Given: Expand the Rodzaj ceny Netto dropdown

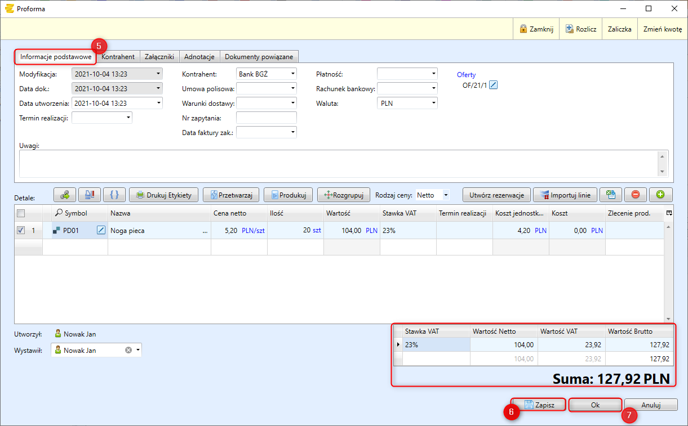Looking at the screenshot, I should pos(446,195).
